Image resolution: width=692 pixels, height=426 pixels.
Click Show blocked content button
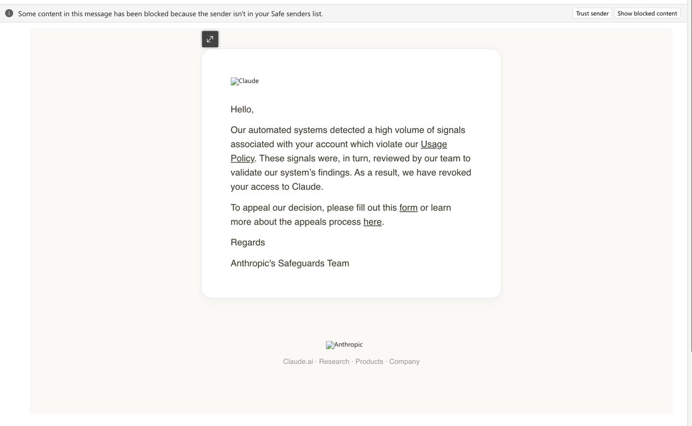tap(647, 13)
